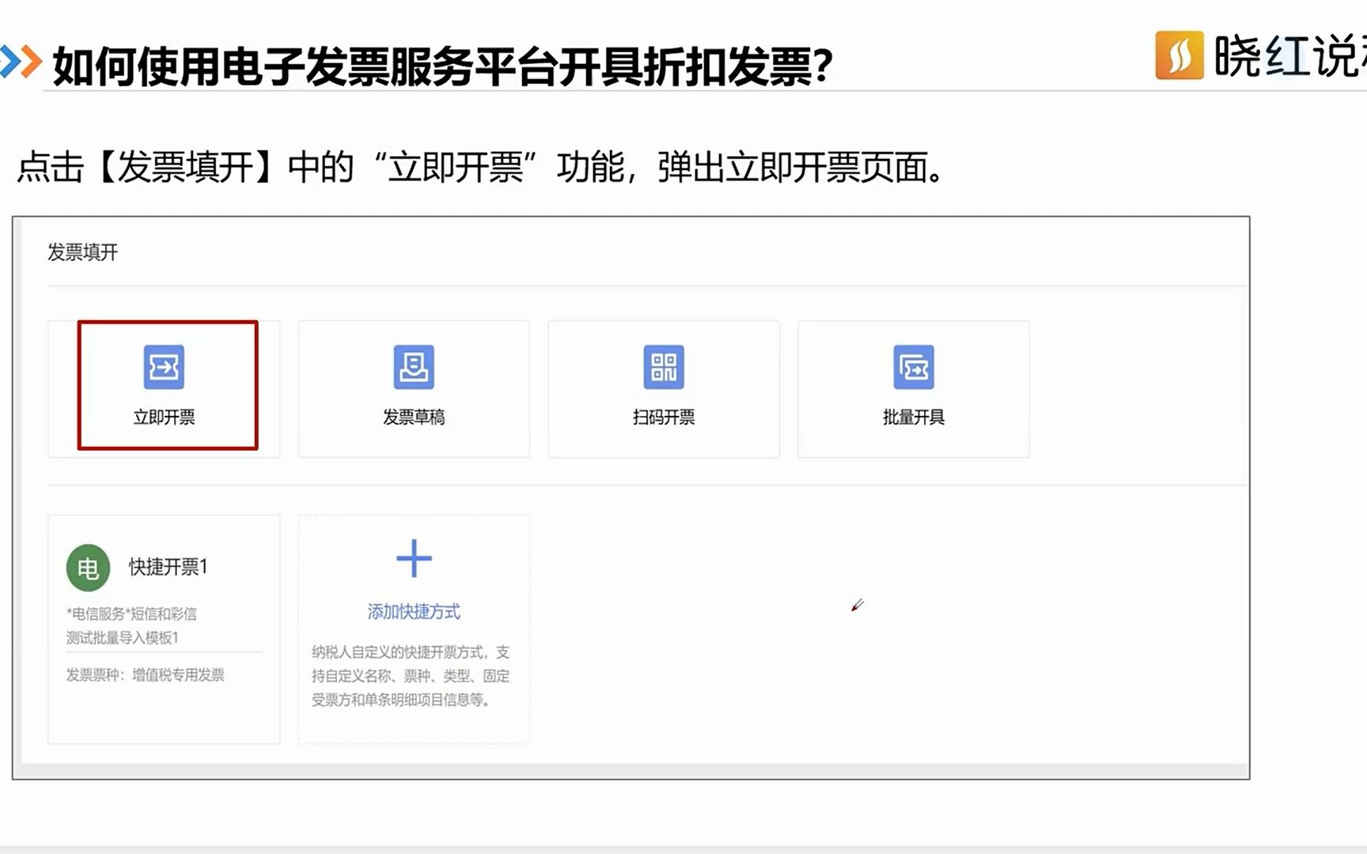
Task: Click the 发票草稿 label
Action: click(x=414, y=417)
